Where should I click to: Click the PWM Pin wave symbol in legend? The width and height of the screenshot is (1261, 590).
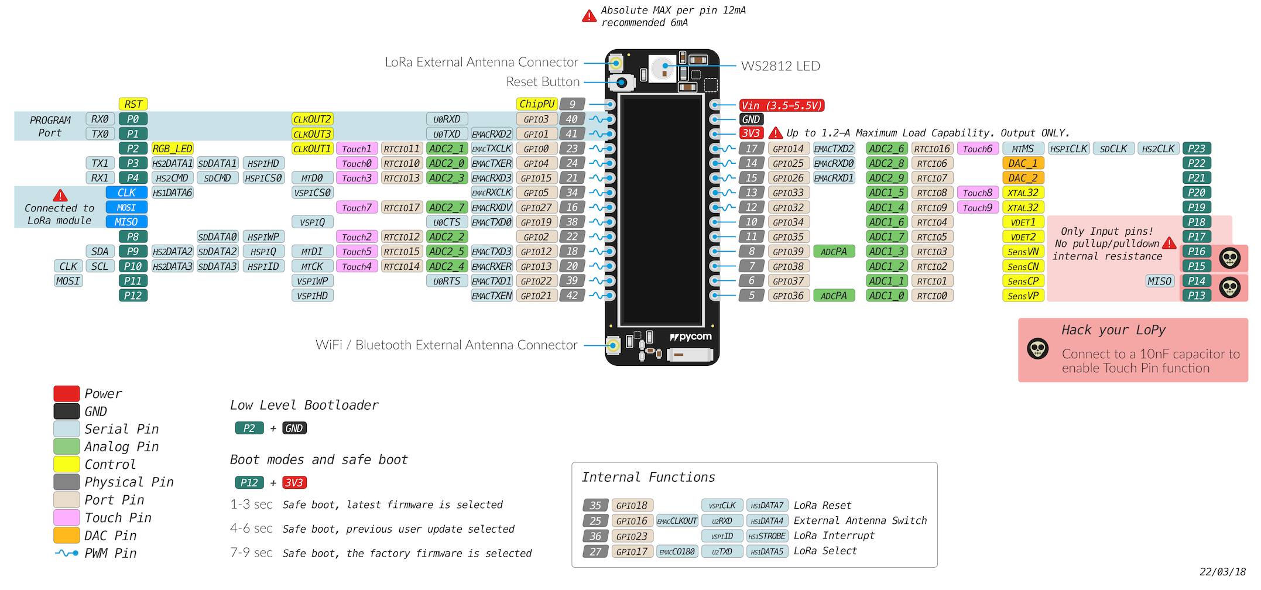coord(66,553)
